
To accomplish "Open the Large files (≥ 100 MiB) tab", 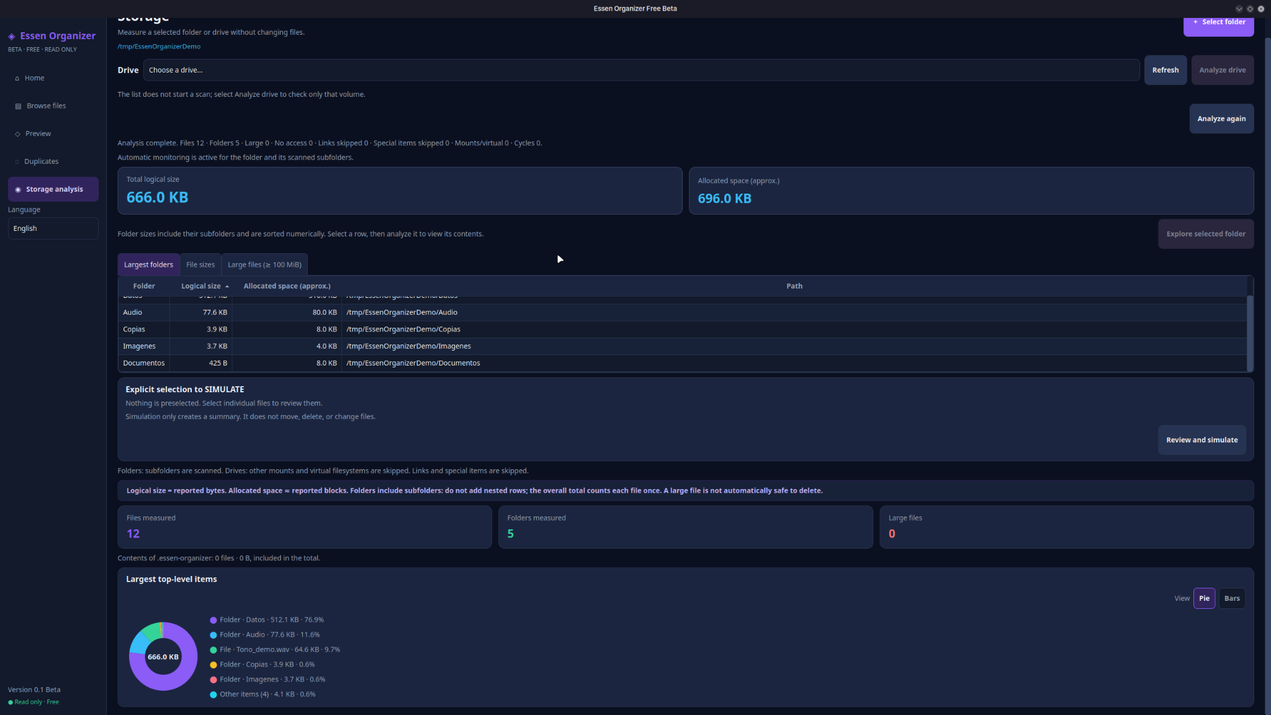I will pos(264,264).
